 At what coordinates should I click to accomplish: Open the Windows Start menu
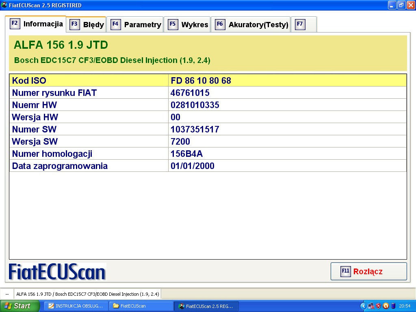pyautogui.click(x=19, y=306)
